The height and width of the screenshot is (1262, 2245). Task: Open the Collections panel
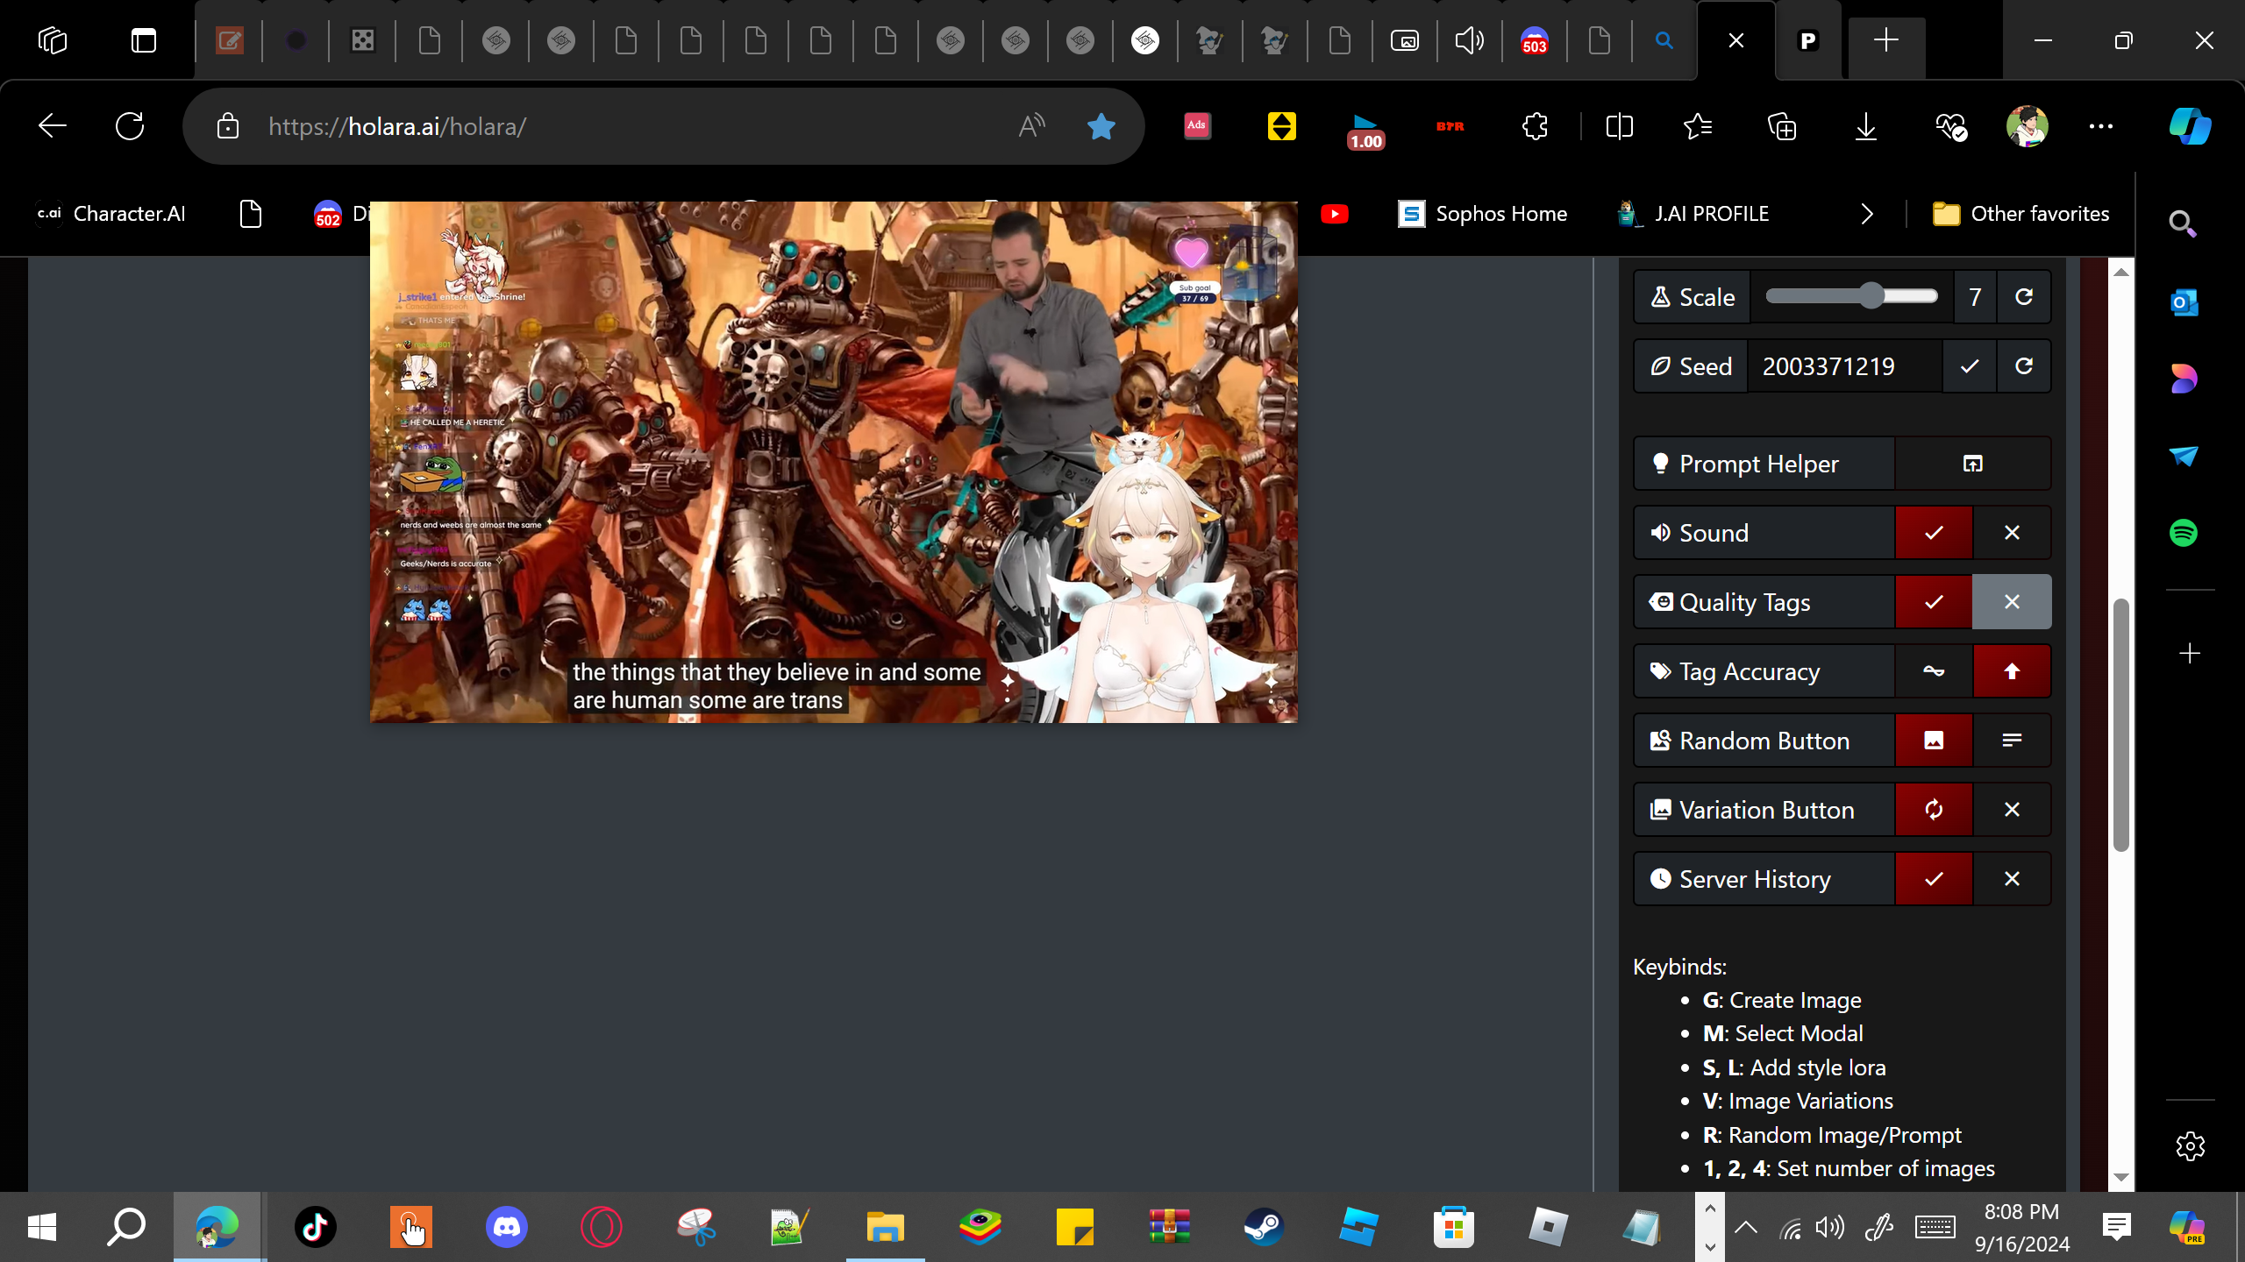pos(1782,126)
